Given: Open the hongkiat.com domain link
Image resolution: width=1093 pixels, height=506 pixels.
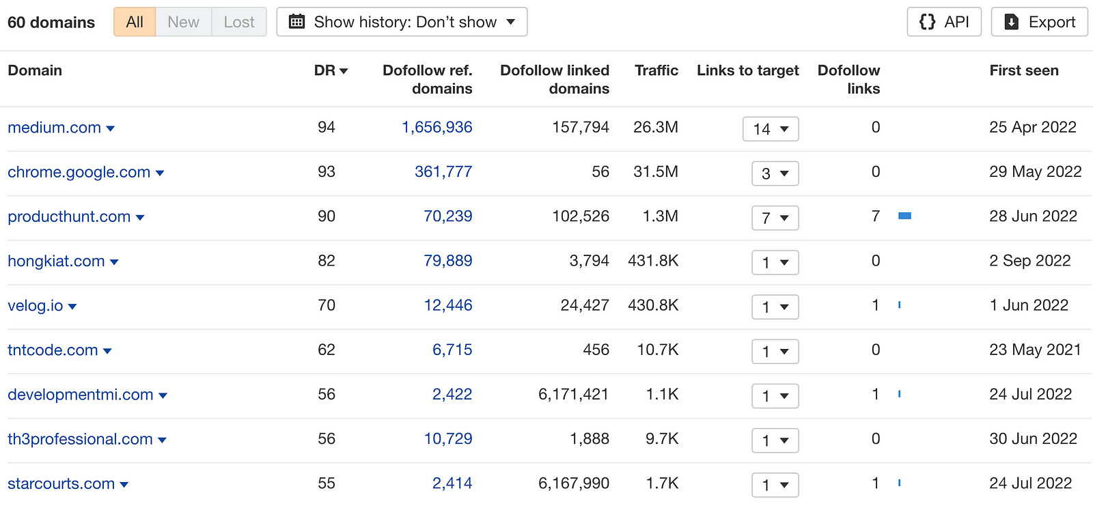Looking at the screenshot, I should pyautogui.click(x=56, y=261).
